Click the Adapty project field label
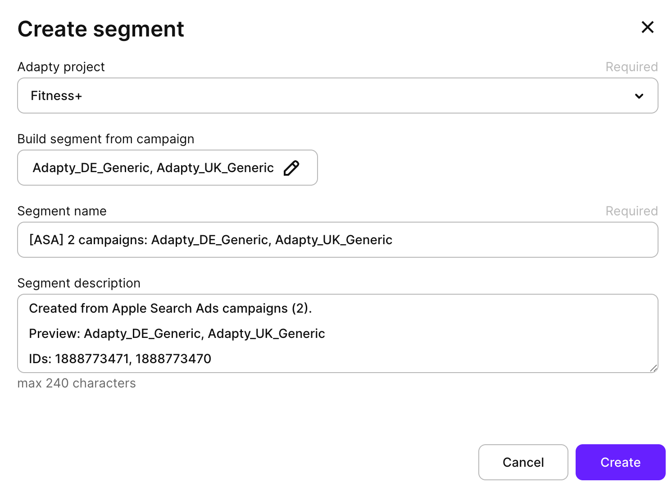 tap(61, 67)
